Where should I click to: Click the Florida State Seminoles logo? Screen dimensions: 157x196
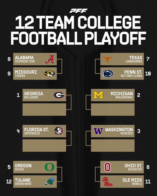coord(59,131)
